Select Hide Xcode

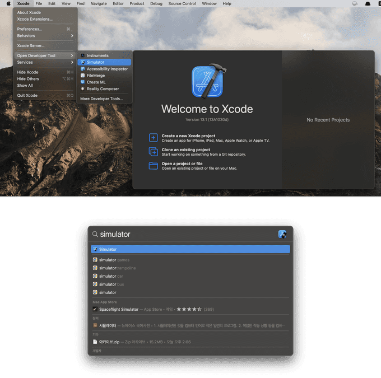(45, 72)
